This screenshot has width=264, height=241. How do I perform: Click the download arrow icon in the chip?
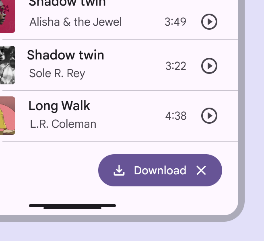119,170
